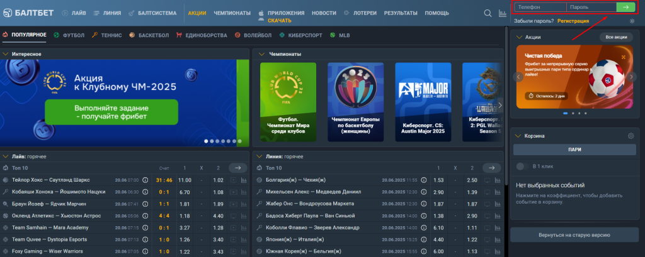Open stats chart for Болгария(ж) — Чехия(ж)

(x=498, y=180)
